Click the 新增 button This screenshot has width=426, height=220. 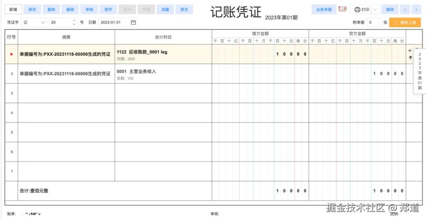click(13, 9)
